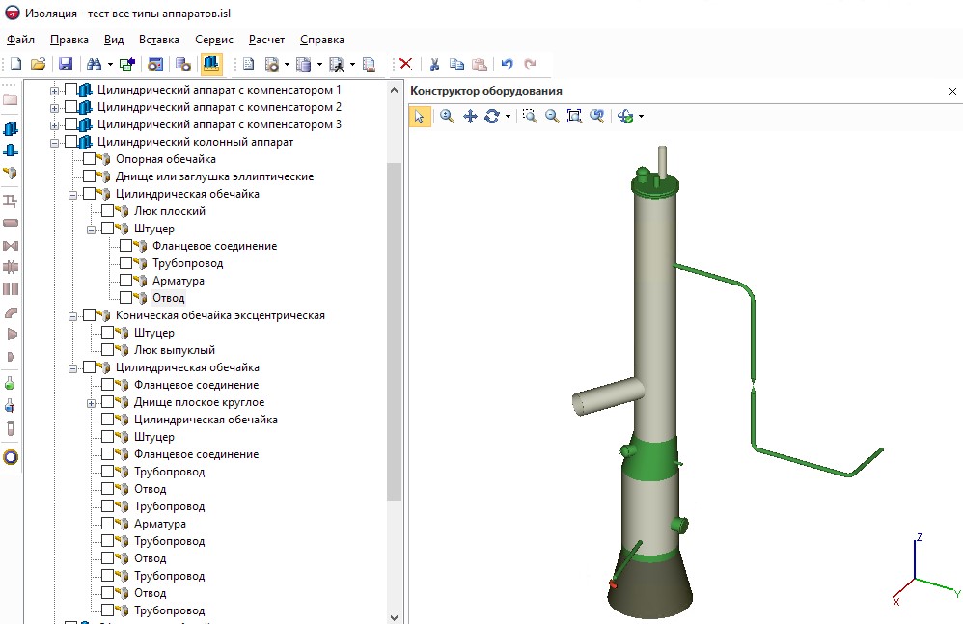Undo the last action
Screen dimensions: 963x624
click(507, 64)
